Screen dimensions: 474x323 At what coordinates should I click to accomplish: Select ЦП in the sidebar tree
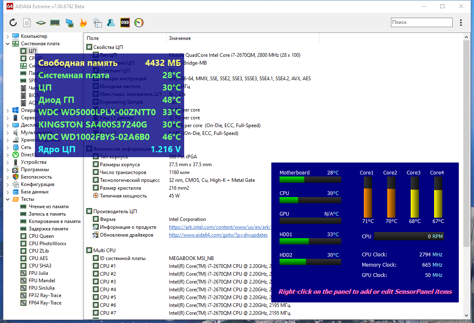(32, 51)
